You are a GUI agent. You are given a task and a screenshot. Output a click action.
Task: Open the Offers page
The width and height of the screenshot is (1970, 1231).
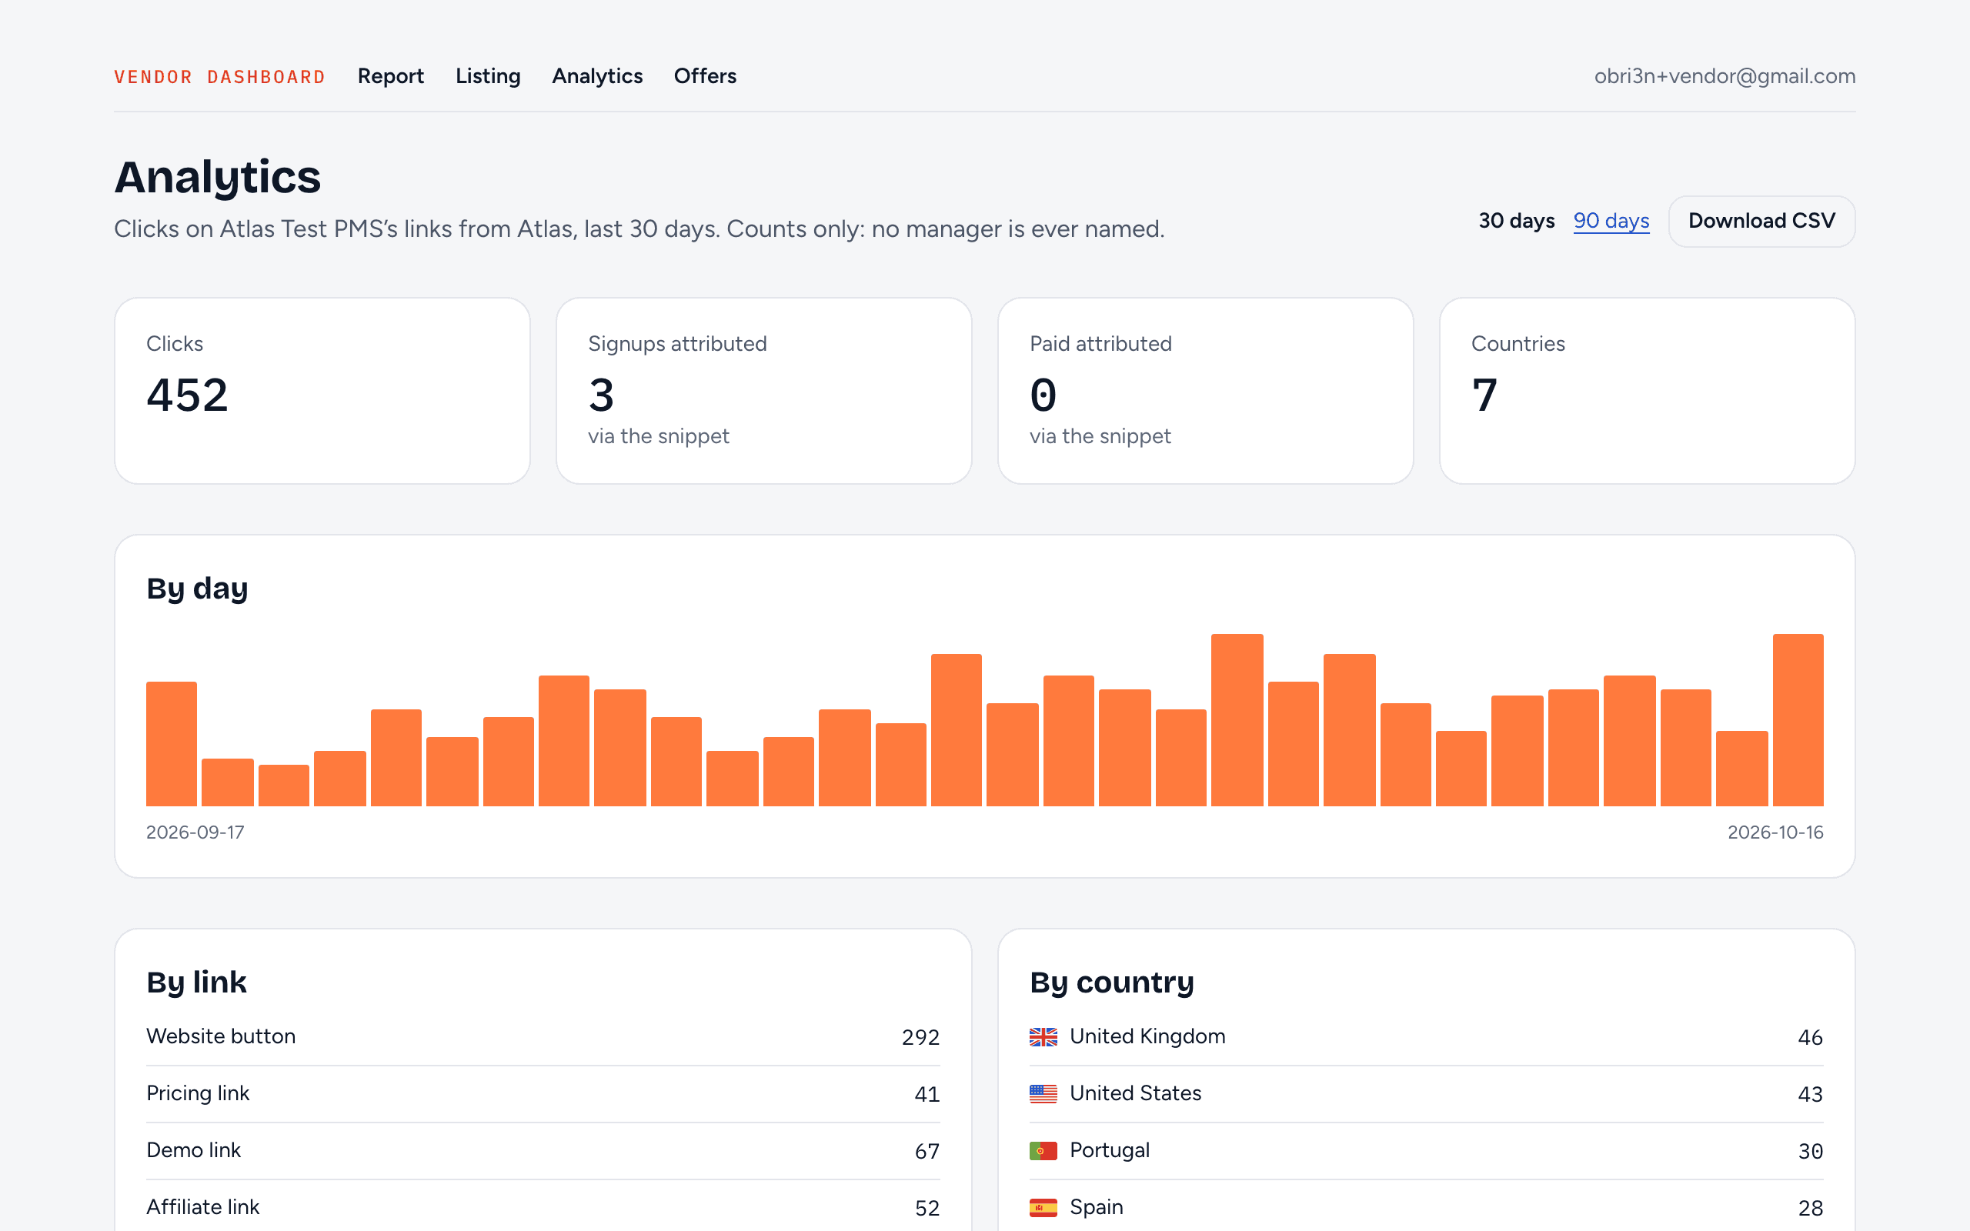(705, 75)
